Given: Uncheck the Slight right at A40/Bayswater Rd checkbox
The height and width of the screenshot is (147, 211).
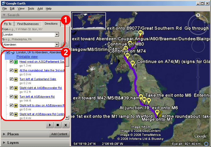Looking at the screenshot, I should click(x=11, y=88).
